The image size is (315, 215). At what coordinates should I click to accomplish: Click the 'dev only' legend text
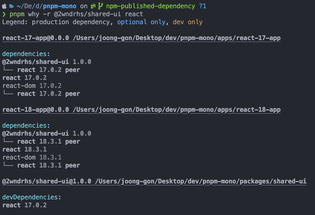188,22
